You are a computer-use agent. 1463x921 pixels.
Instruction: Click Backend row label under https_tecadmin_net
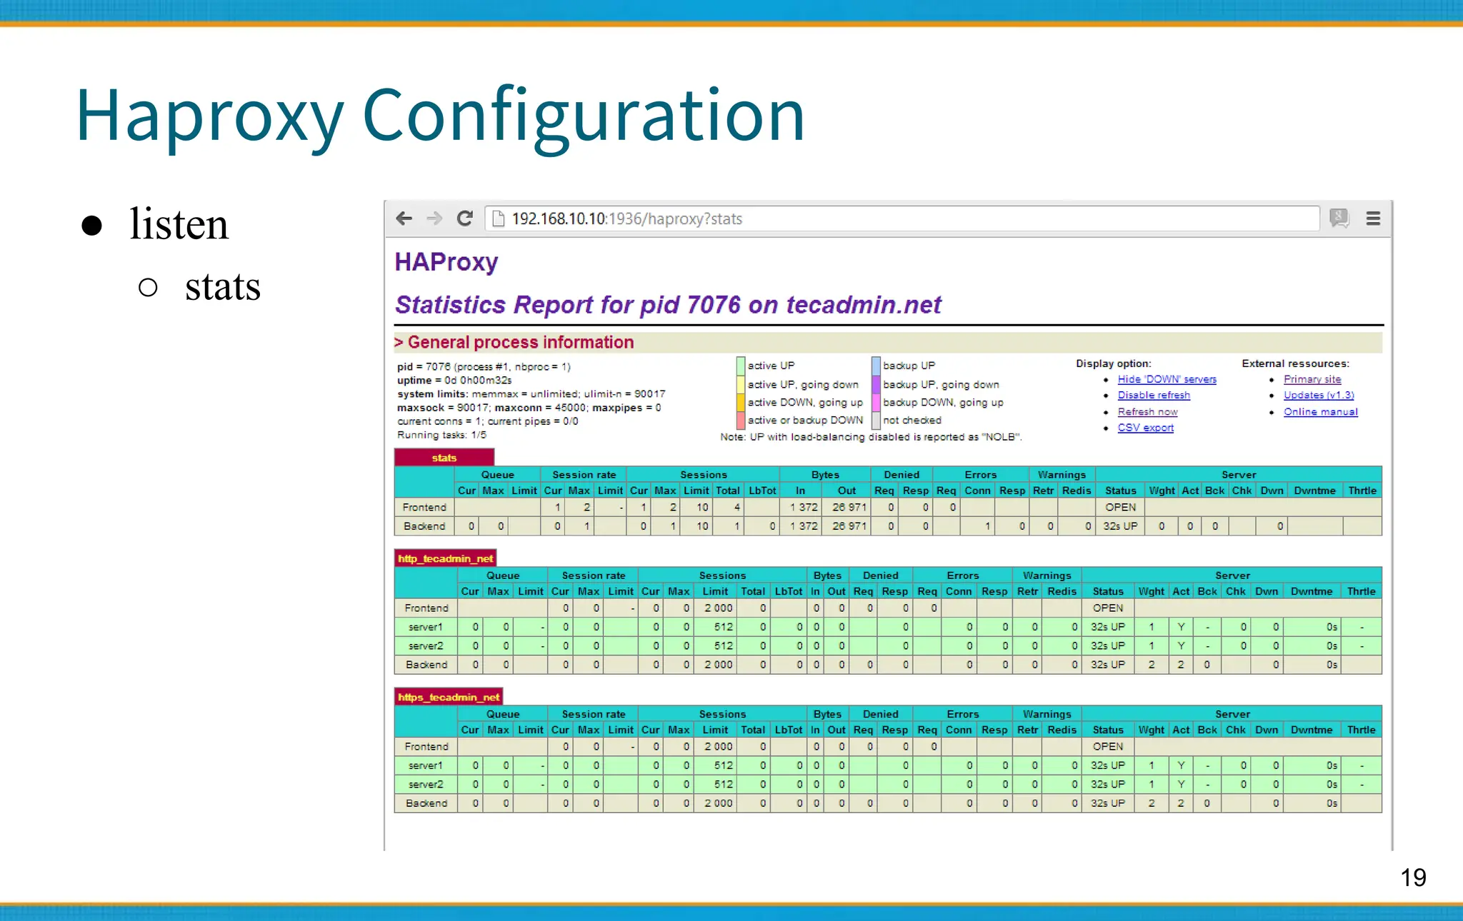click(x=426, y=803)
